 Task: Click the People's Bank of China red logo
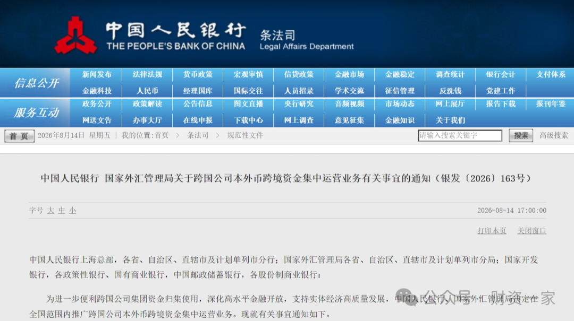pos(76,36)
